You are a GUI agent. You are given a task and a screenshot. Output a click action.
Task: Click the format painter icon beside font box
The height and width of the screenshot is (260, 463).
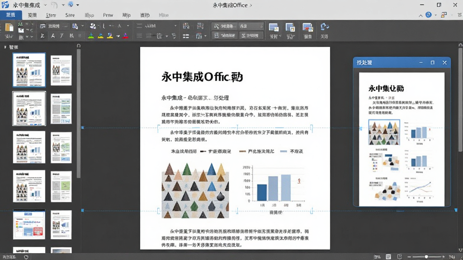pyautogui.click(x=75, y=26)
